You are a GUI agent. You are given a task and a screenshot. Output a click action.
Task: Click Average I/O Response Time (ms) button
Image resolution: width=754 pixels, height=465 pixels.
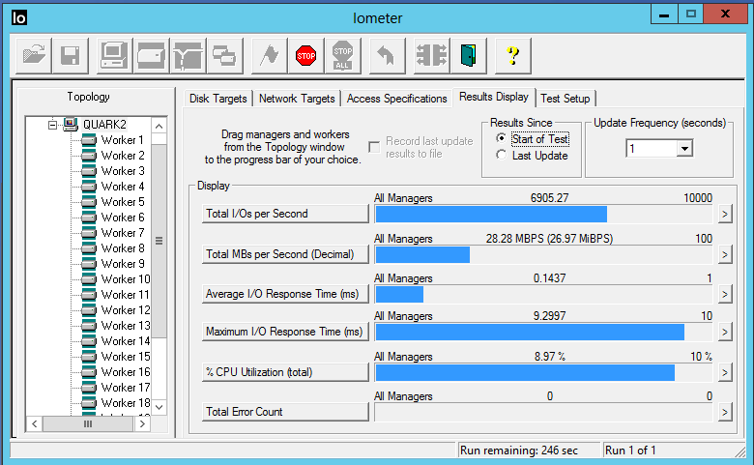[285, 294]
